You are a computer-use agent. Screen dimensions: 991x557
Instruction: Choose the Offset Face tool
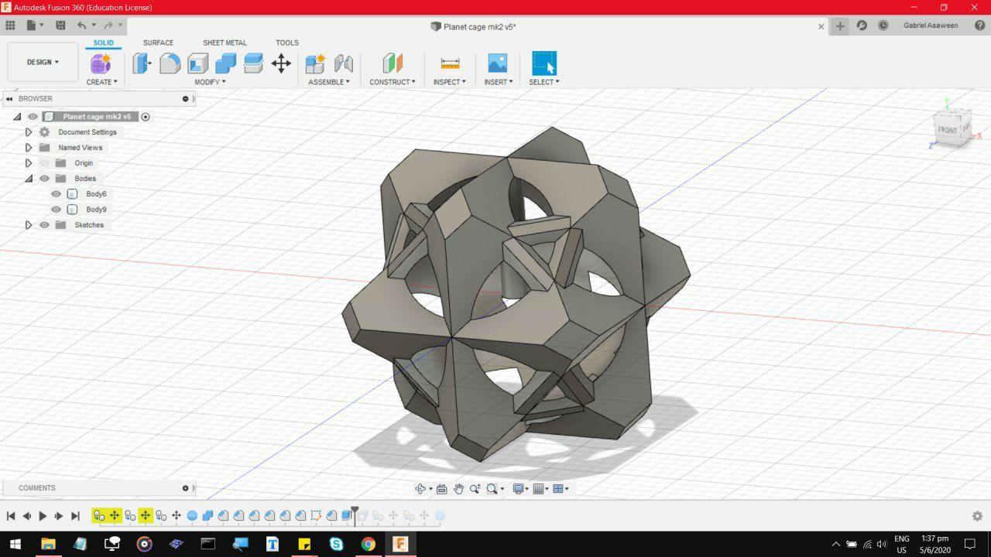pos(253,63)
